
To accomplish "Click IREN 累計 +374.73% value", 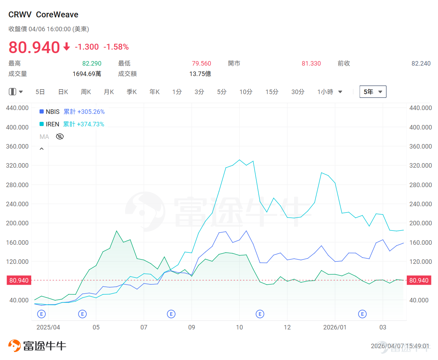I will tap(84, 124).
